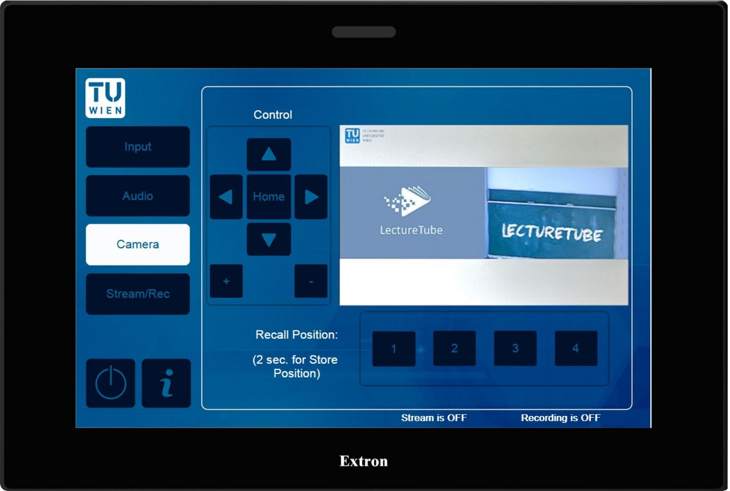Switch to the Audio tab

tap(138, 196)
